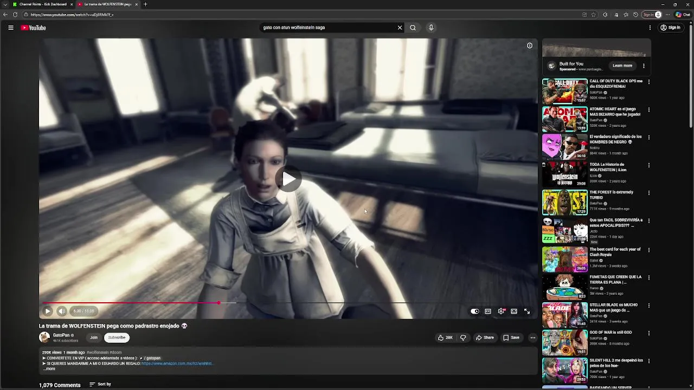Toggle the autoplay switch
Screen dimensions: 694x390
(x=475, y=311)
